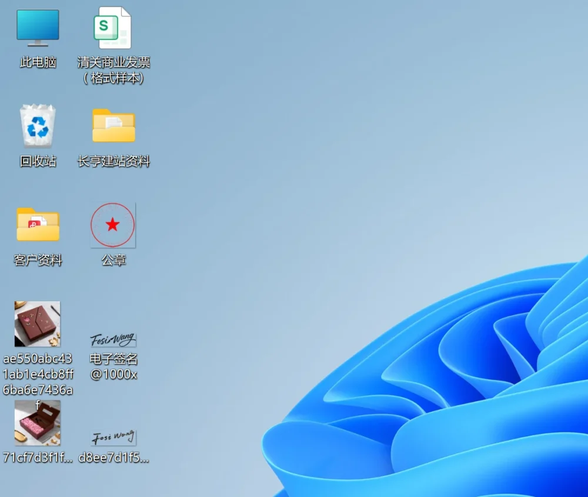Click the ae550abc43... chocolate gift box thumbnail
The height and width of the screenshot is (497, 588).
click(38, 324)
